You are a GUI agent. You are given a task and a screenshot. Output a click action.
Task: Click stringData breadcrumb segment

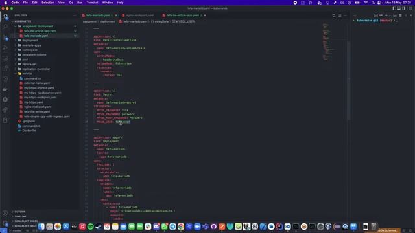(160, 21)
